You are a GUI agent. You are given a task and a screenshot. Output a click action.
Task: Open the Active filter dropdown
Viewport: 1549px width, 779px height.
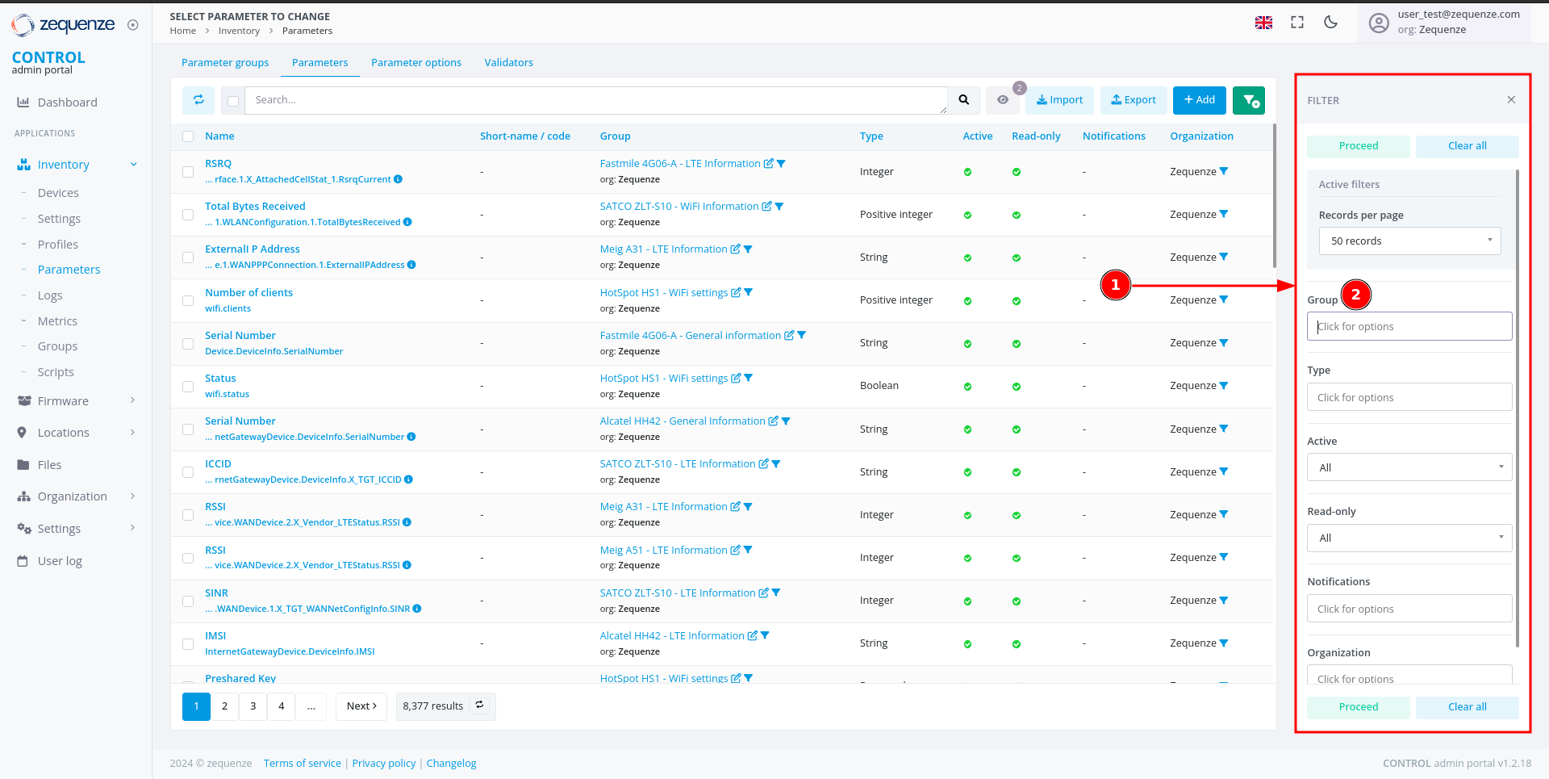pos(1409,467)
